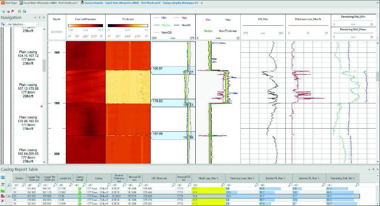Open the Casing Report Table panel menu arrow
The height and width of the screenshot is (206, 380).
click(368, 170)
